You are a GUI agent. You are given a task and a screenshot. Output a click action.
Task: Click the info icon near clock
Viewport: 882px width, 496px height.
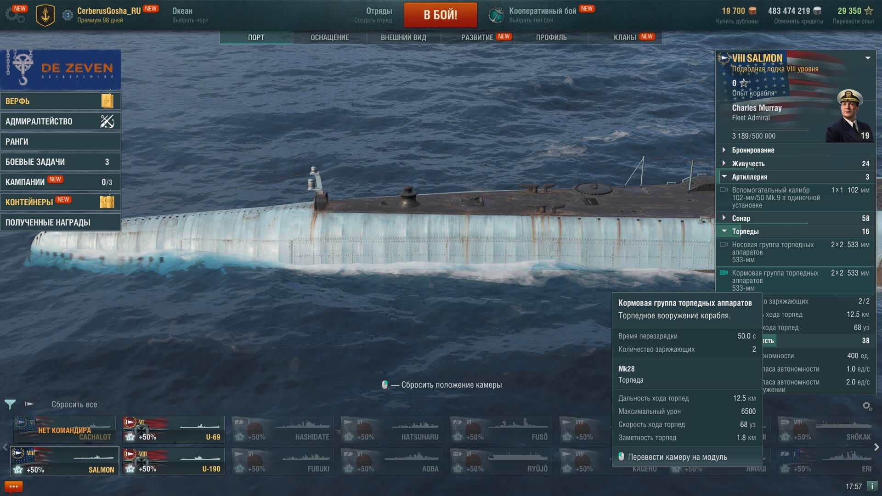point(872,486)
